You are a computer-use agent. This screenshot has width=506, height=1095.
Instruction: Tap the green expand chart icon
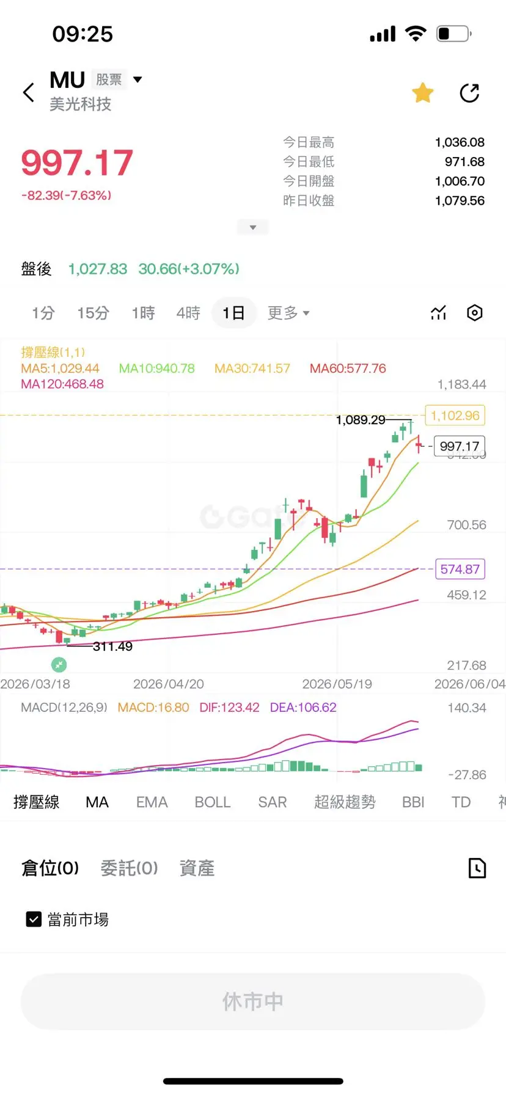(59, 664)
